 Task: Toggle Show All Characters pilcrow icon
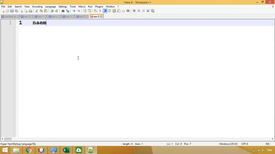(x=100, y=11)
